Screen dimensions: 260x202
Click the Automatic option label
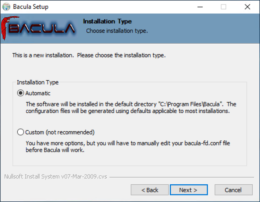[x=38, y=93]
